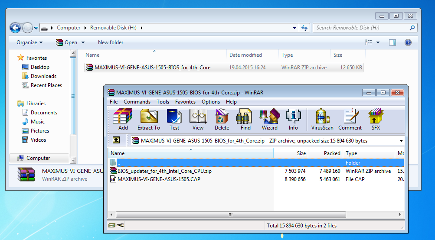Convert archive with the SFX tool
The image size is (435, 240).
point(376,119)
